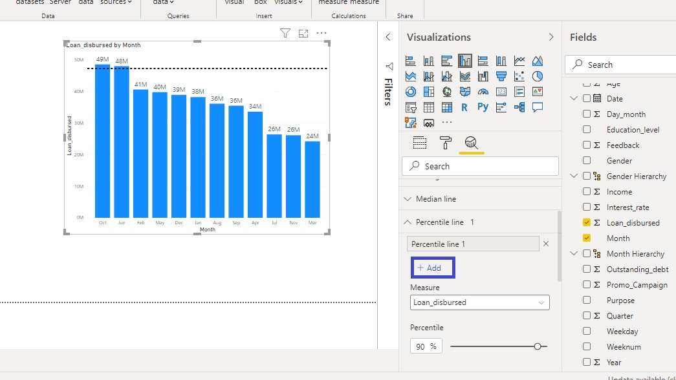Remove Percentile line 1 with X

[x=545, y=244]
